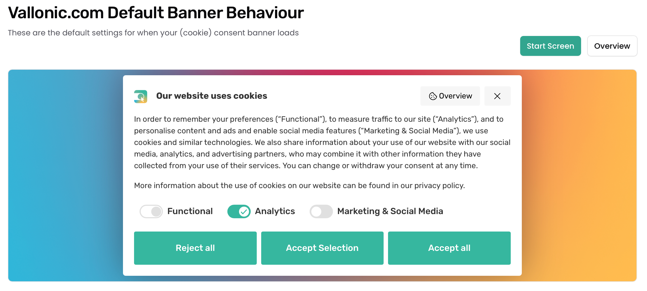Disable the Analytics cookies toggle
Viewport: 647px width, 291px height.
click(x=239, y=212)
